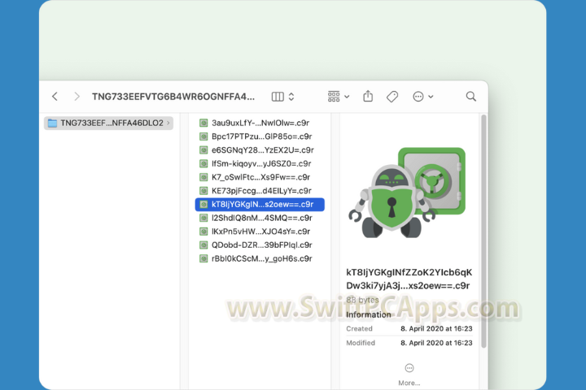The image size is (586, 390).
Task: Select file KE73pjFccg...d4ElLyY=.c9r
Action: [260, 191]
